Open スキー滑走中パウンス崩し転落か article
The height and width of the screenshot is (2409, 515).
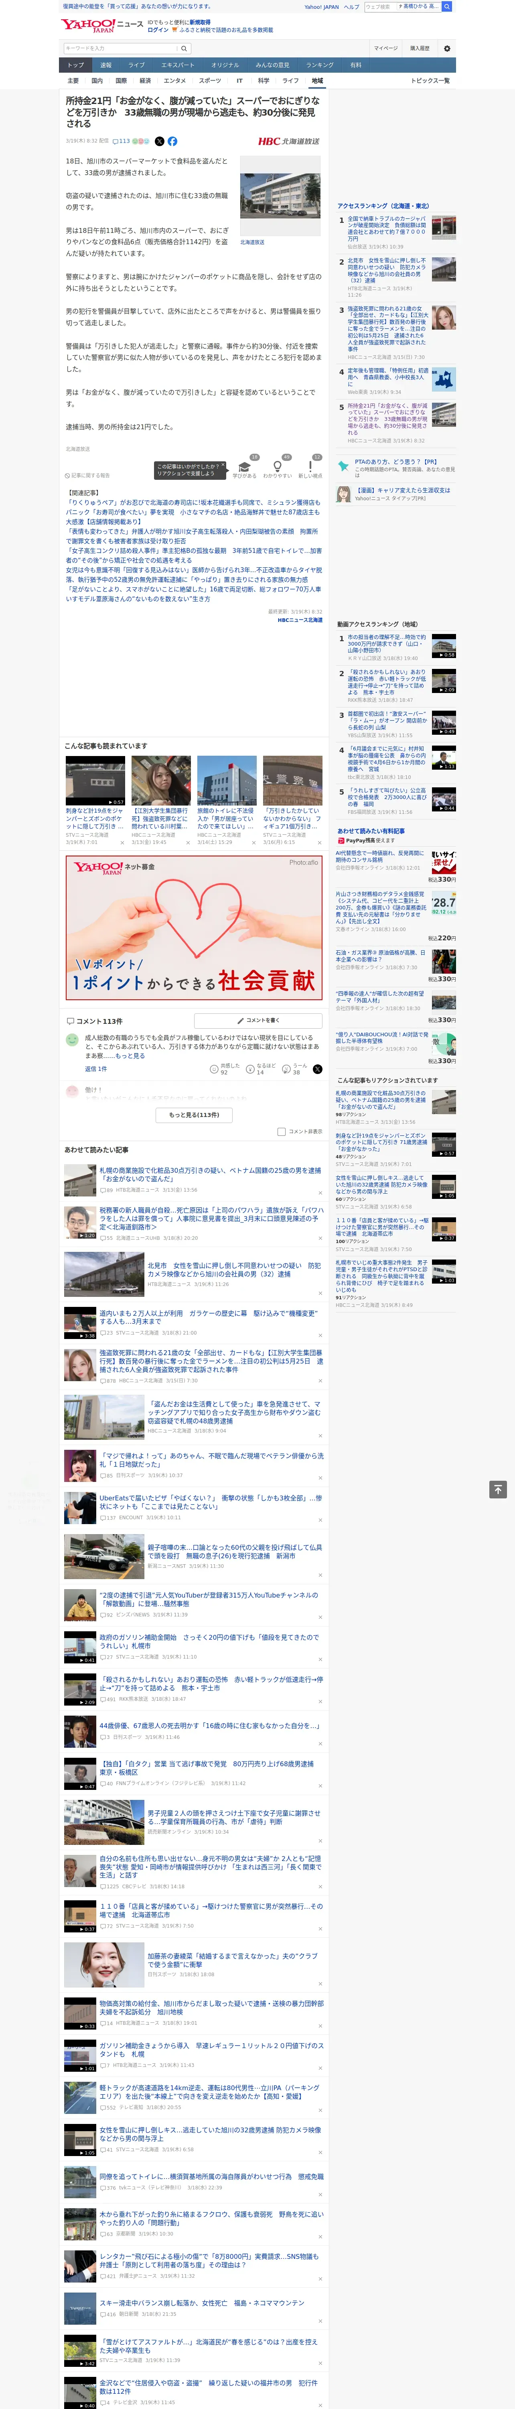click(x=202, y=2303)
